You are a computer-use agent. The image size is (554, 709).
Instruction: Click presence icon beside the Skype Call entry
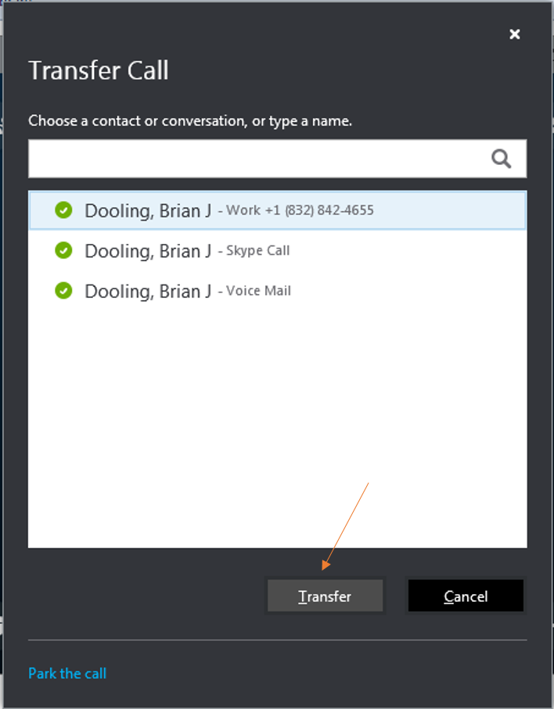coord(63,251)
